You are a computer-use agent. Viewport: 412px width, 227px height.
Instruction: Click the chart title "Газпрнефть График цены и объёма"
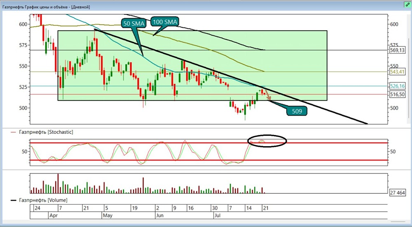pyautogui.click(x=35, y=7)
